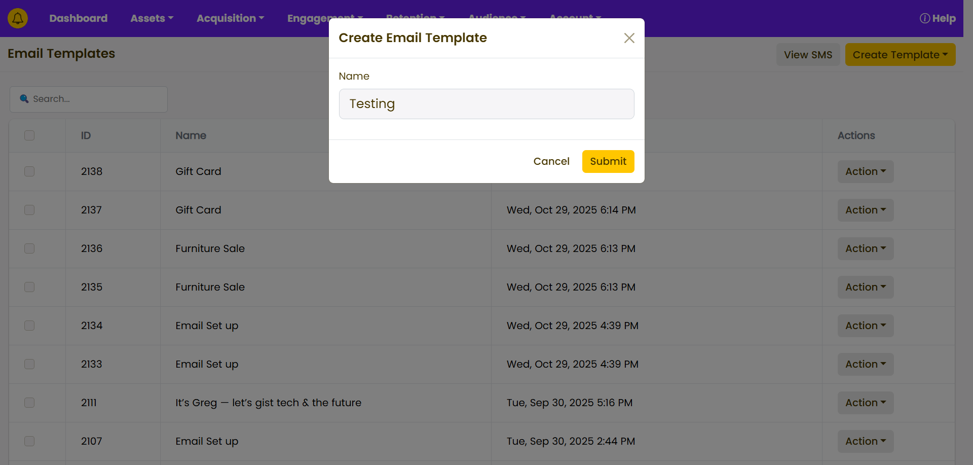Tick the checkbox for template 2111
973x465 pixels.
click(x=29, y=403)
